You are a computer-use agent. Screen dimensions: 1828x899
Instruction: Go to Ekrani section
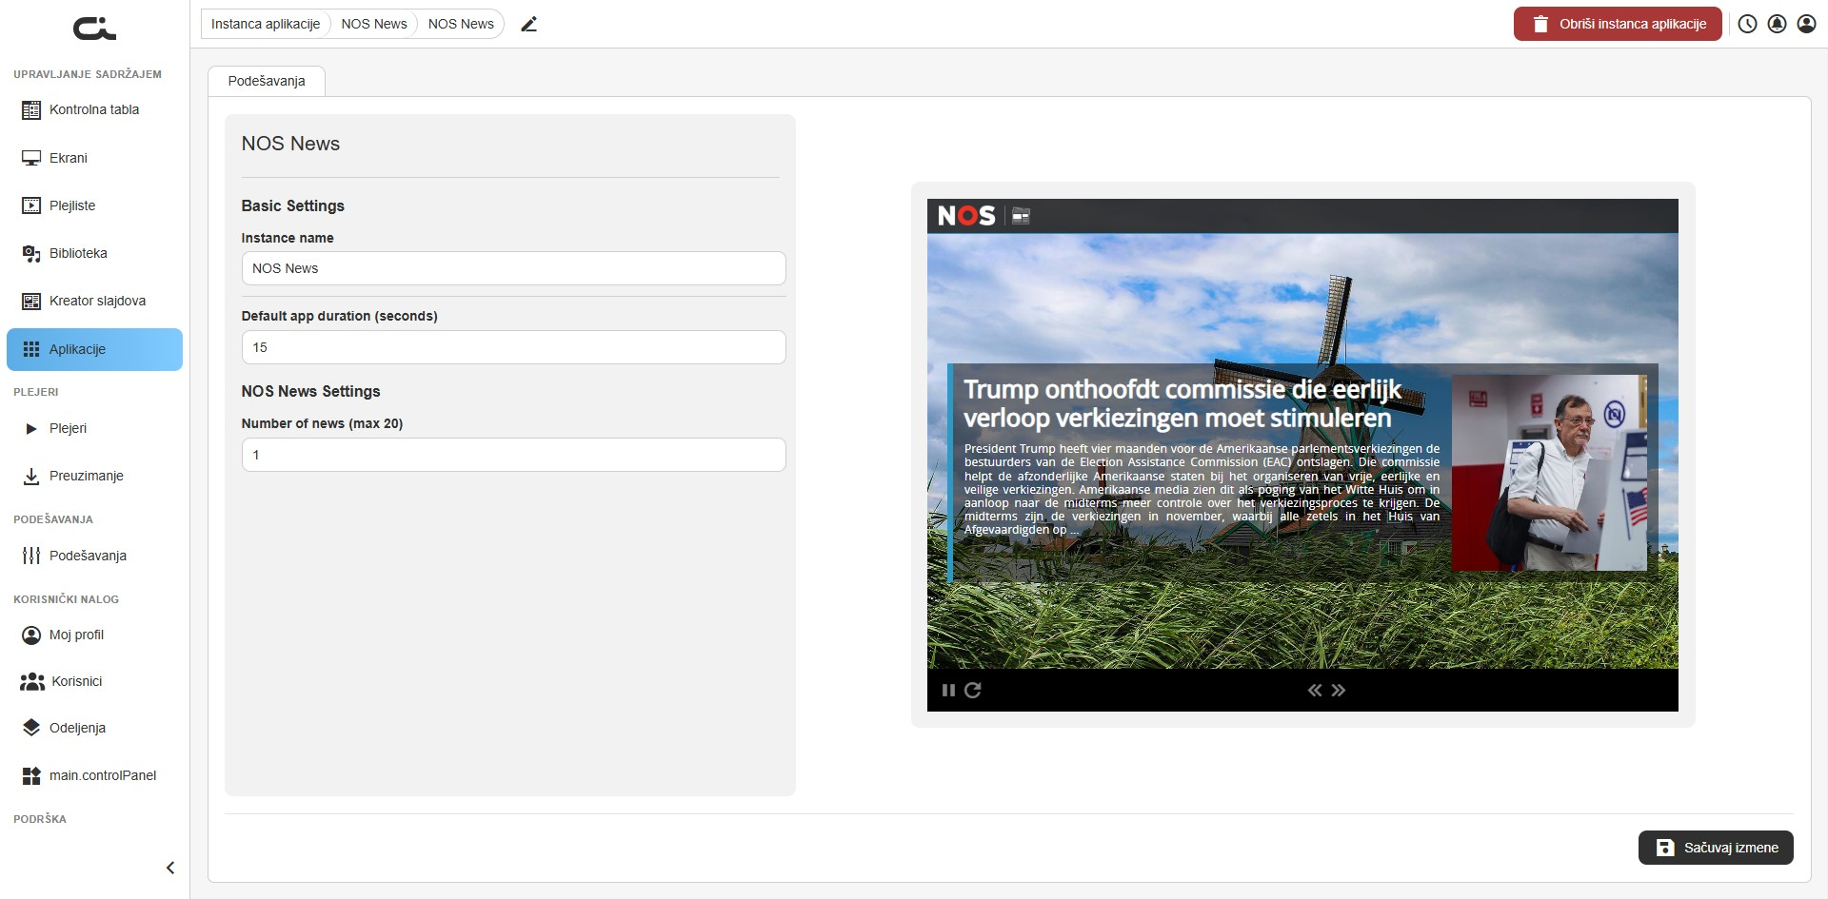point(94,158)
